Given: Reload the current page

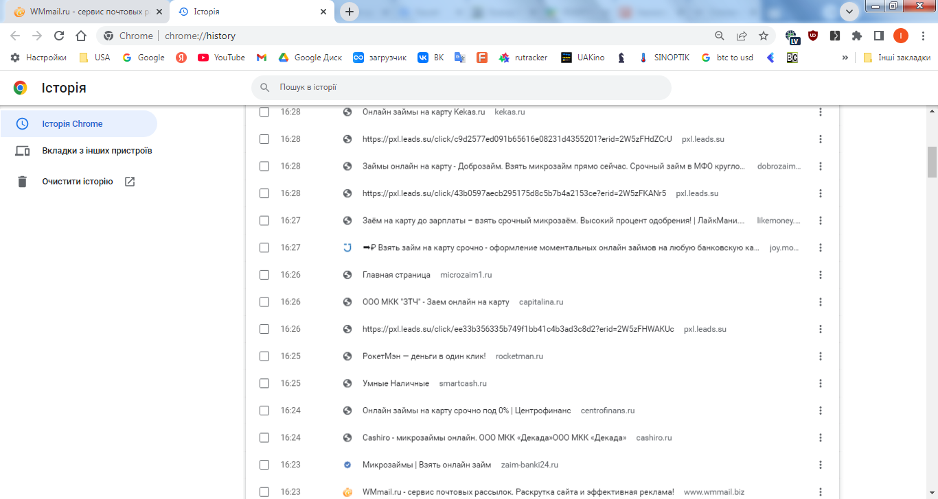Looking at the screenshot, I should coord(59,36).
